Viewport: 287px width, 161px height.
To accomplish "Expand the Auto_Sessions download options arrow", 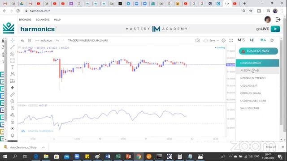I will click(43, 147).
